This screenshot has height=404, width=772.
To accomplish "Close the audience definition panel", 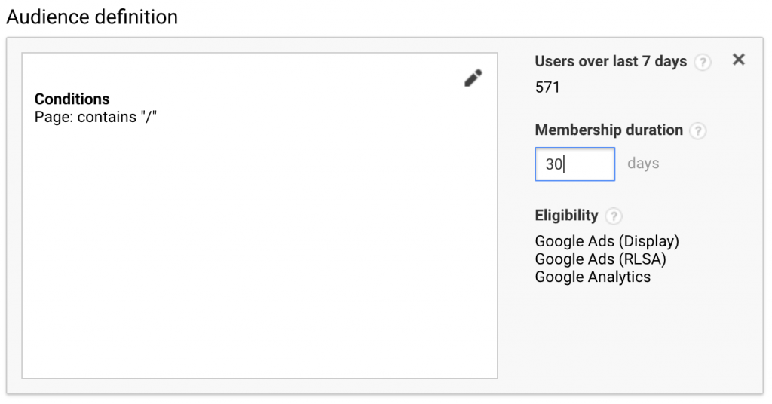I will (739, 60).
